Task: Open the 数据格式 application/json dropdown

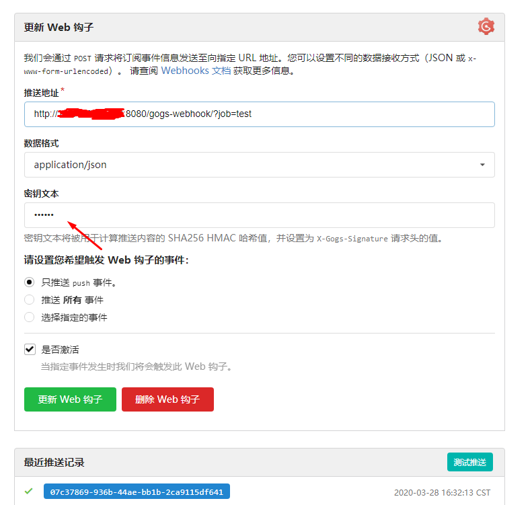Action: (x=259, y=165)
